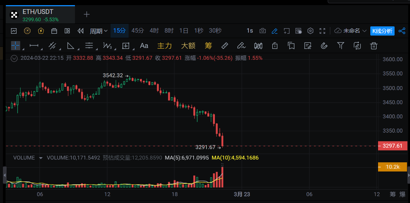This screenshot has width=410, height=203.
Task: Select the ruler measurement tool
Action: point(225,46)
